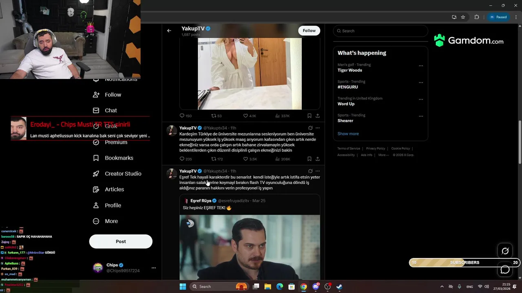Follow the YakupTV account
Viewport: 522px width, 293px height.
[x=309, y=31]
